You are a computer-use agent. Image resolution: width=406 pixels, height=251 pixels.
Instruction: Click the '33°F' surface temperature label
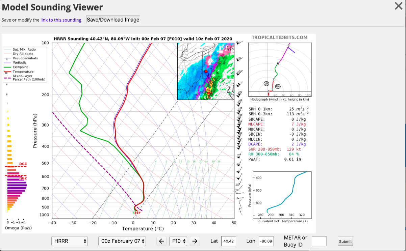point(136,213)
